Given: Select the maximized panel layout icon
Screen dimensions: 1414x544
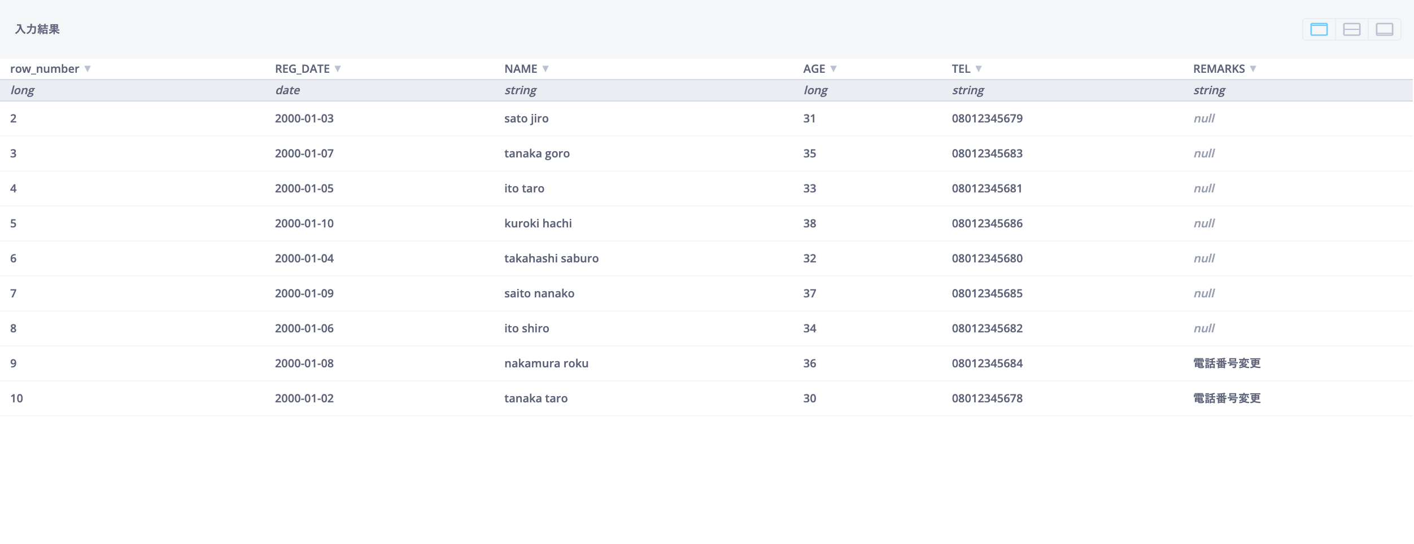Looking at the screenshot, I should (x=1319, y=29).
